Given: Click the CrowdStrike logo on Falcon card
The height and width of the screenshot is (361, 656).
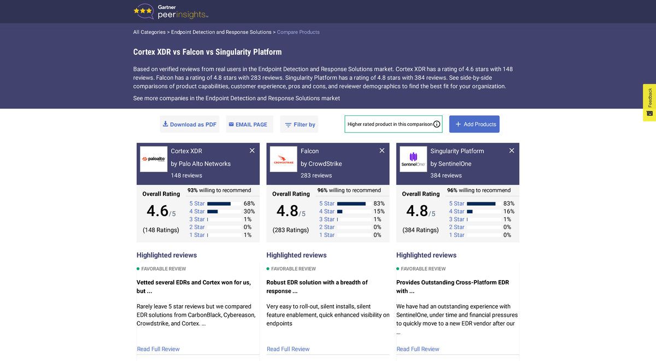Looking at the screenshot, I should click(x=283, y=159).
